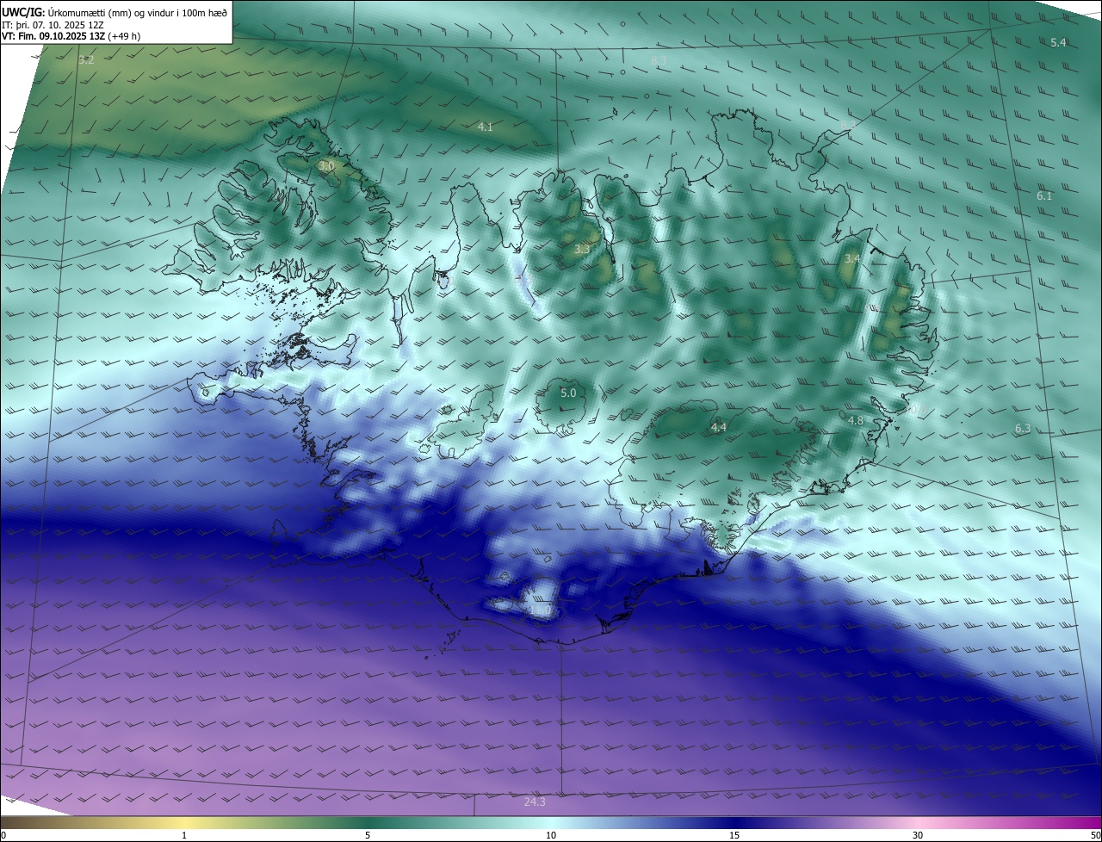Click the 6.1 value label on the map

point(1044,196)
